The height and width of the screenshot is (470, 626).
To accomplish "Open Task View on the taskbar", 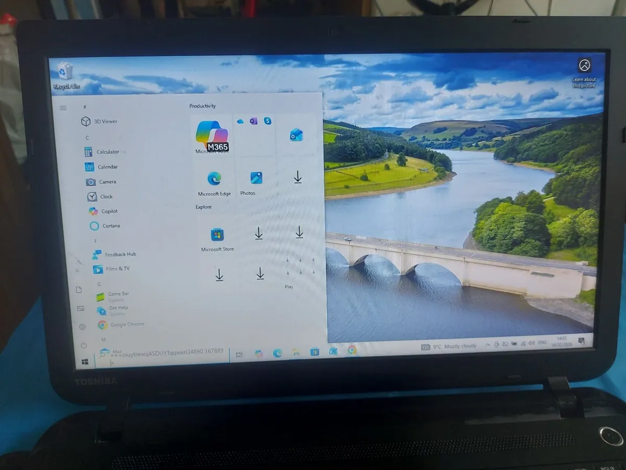I will click(238, 354).
